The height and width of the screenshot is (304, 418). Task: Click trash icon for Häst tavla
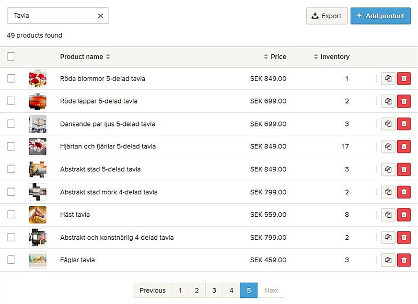403,215
